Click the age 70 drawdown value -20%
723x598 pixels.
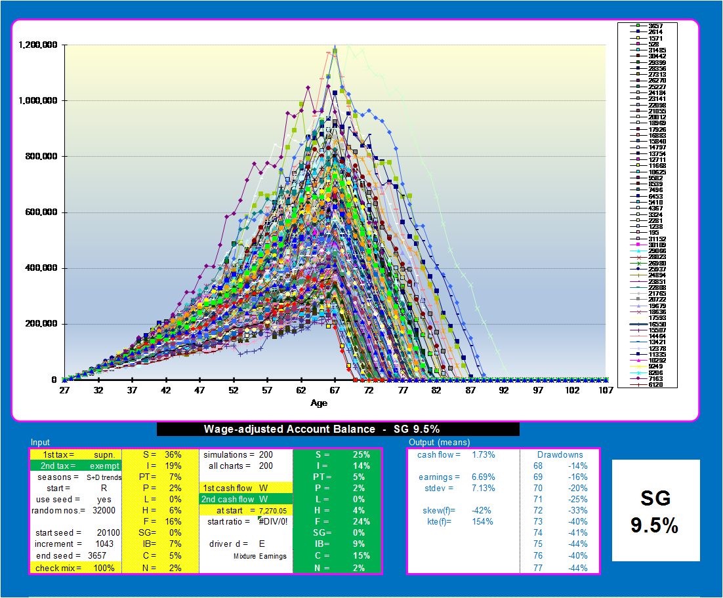[578, 488]
